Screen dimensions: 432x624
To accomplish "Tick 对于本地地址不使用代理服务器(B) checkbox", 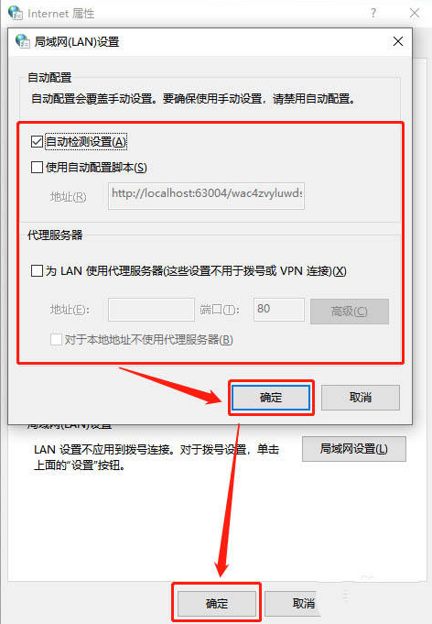I will pos(56,339).
